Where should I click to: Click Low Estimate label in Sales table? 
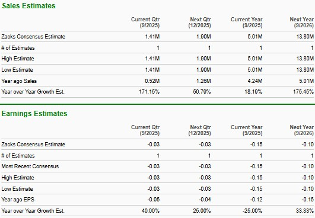point(17,70)
